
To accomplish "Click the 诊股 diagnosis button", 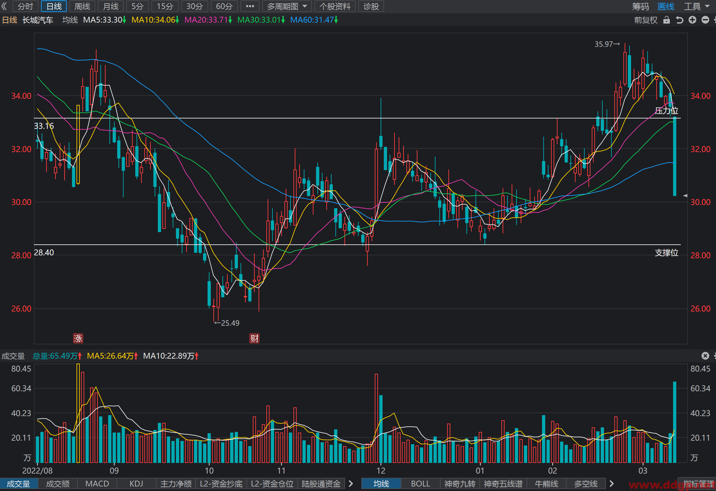I will 371,6.
